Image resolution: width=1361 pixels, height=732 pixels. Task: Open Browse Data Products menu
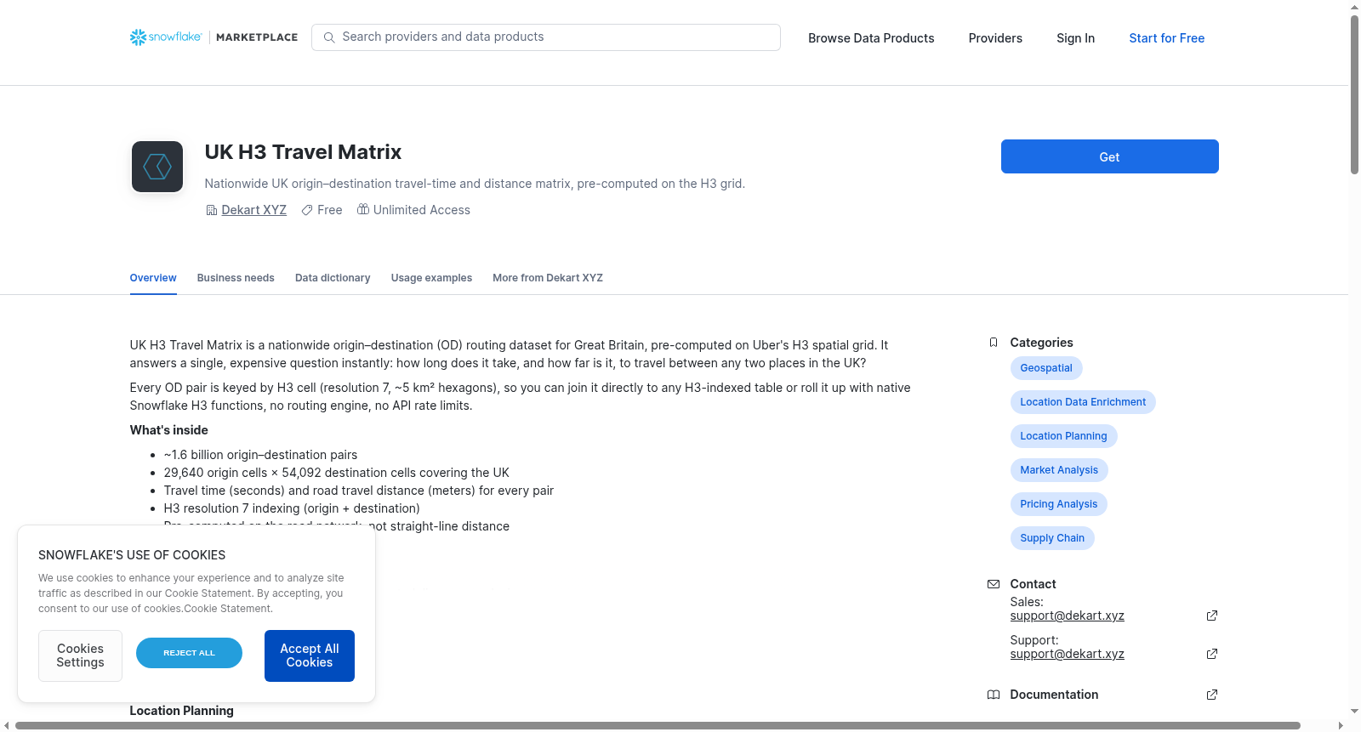[x=871, y=38]
